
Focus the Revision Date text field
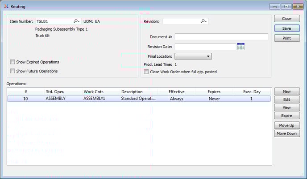click(x=205, y=47)
